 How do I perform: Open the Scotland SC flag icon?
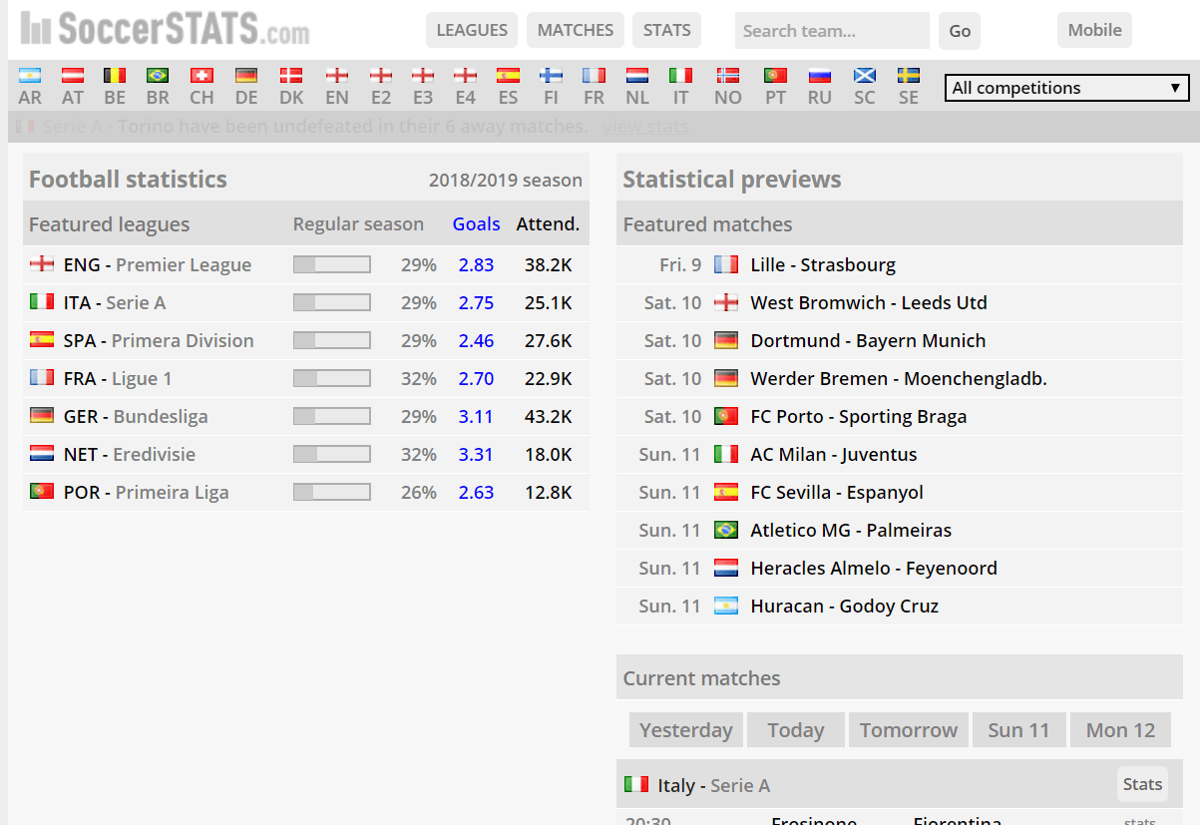[865, 75]
